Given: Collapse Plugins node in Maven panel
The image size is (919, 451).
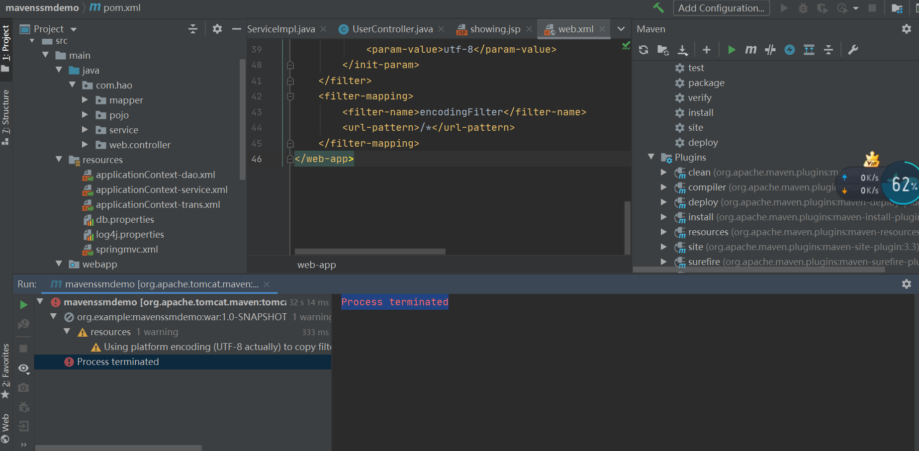Looking at the screenshot, I should coord(651,157).
